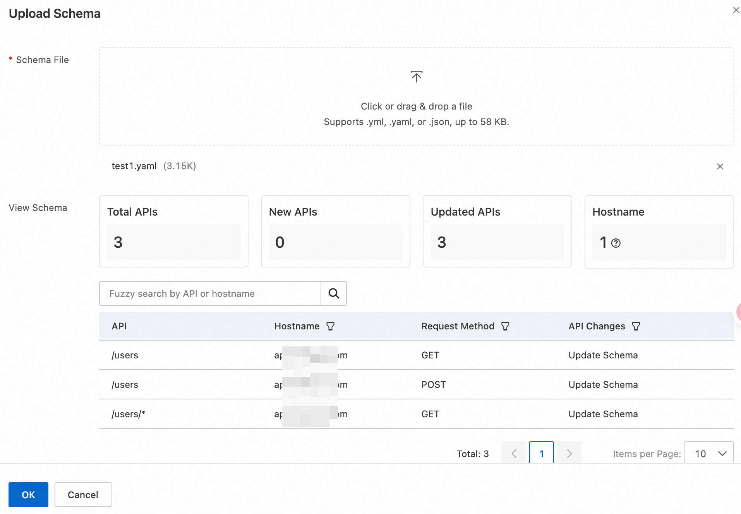
Task: Click the OK button
Action: point(28,495)
